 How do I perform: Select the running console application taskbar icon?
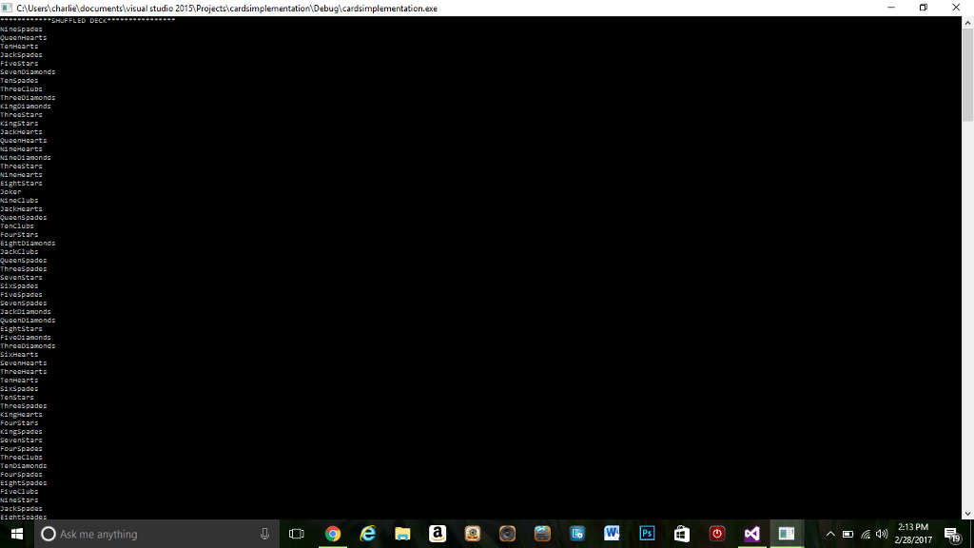click(x=786, y=534)
